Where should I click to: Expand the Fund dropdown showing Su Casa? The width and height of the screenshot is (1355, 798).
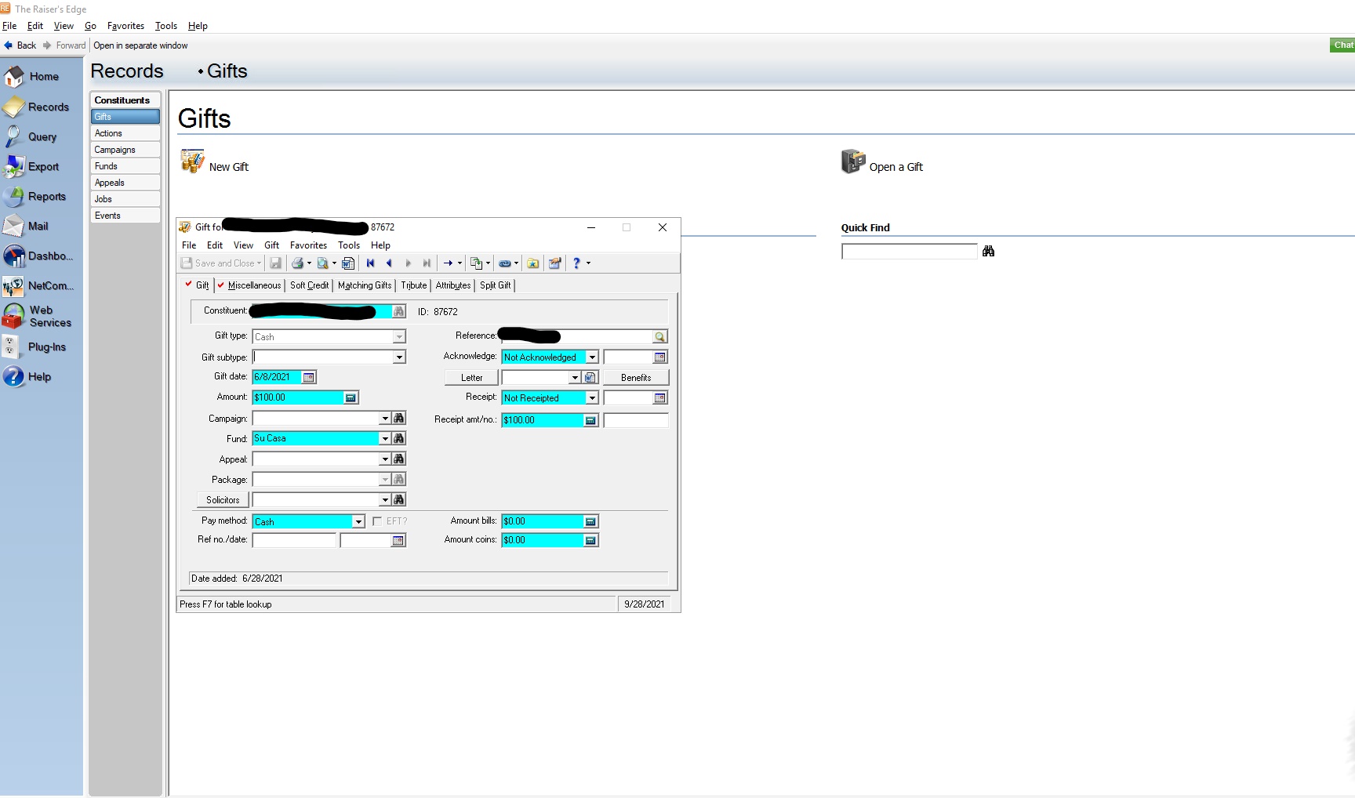[385, 439]
